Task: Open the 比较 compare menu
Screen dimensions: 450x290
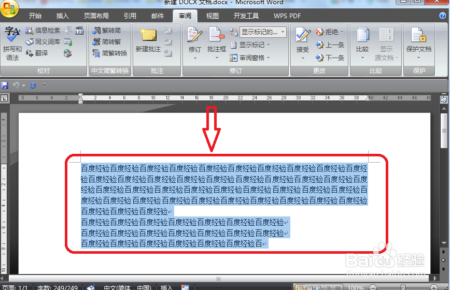Action: [362, 43]
